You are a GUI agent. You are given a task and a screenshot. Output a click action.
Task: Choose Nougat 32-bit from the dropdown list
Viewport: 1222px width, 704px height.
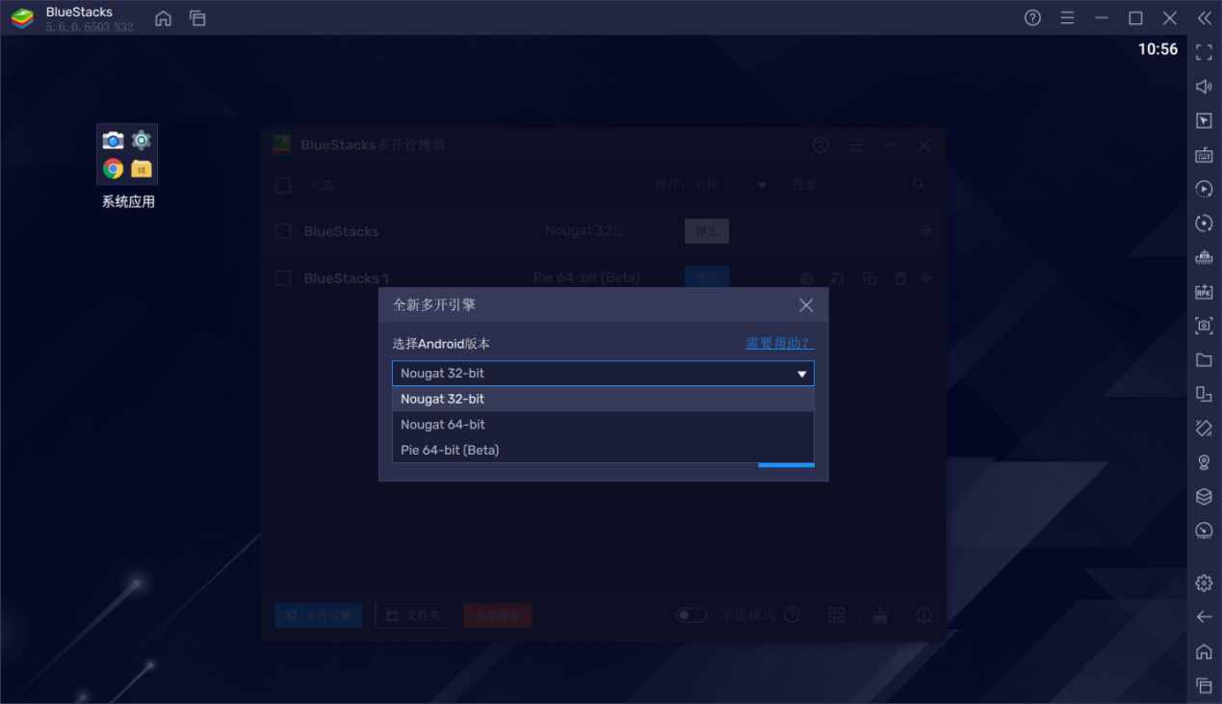[603, 400]
